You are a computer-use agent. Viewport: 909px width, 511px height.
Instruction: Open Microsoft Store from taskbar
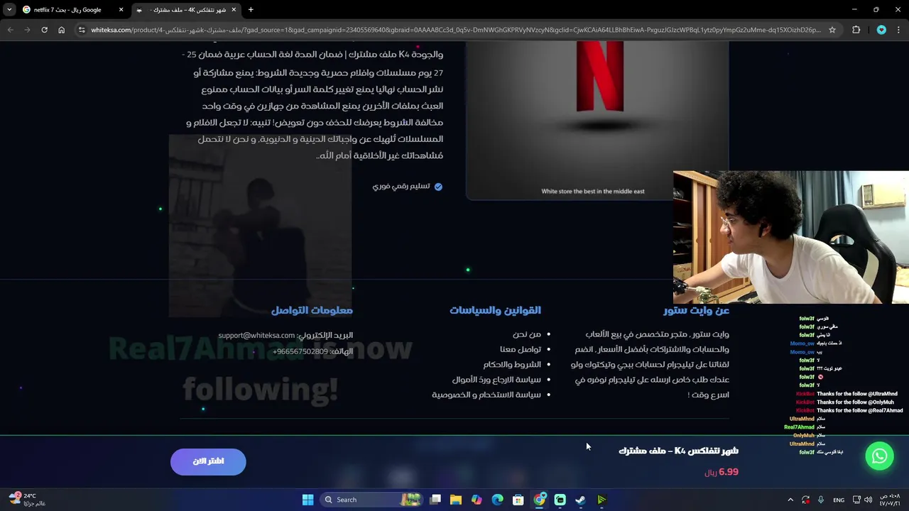(518, 500)
